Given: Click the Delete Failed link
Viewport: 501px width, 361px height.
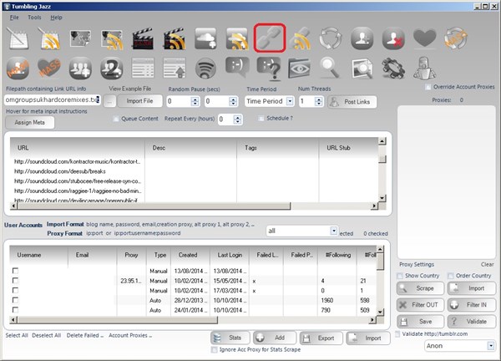Looking at the screenshot, I should click(x=84, y=335).
